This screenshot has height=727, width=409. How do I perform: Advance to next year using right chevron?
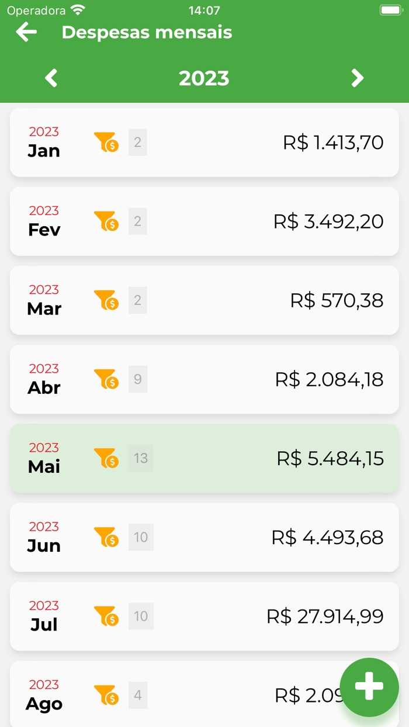click(x=358, y=78)
